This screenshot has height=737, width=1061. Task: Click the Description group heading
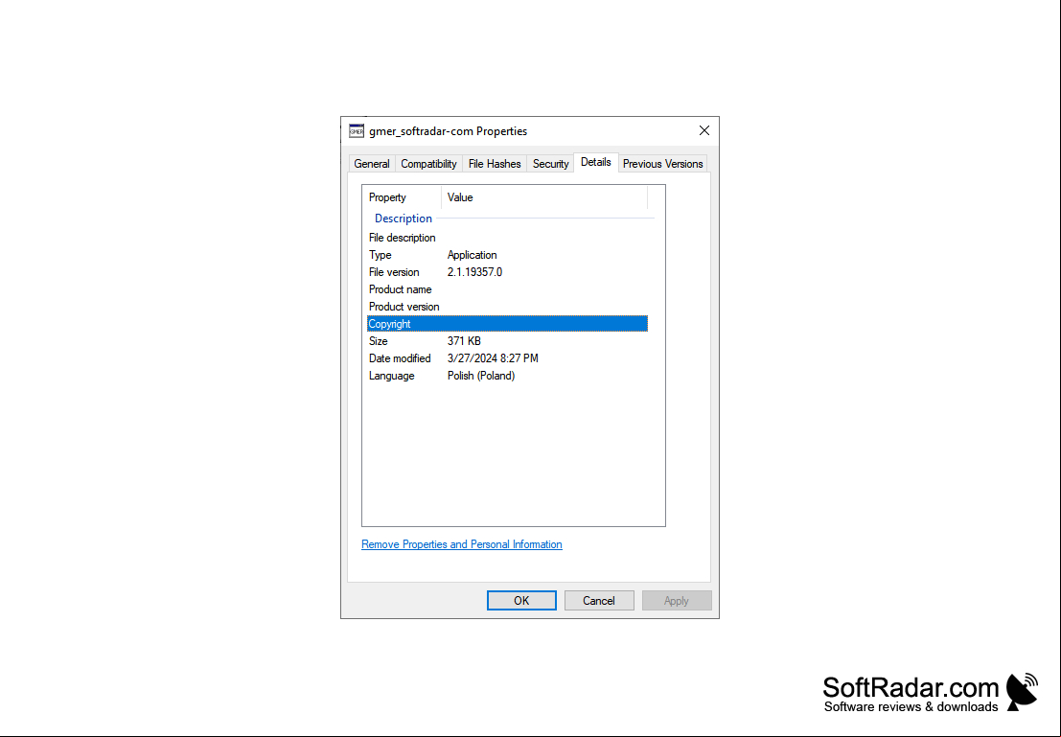(404, 219)
